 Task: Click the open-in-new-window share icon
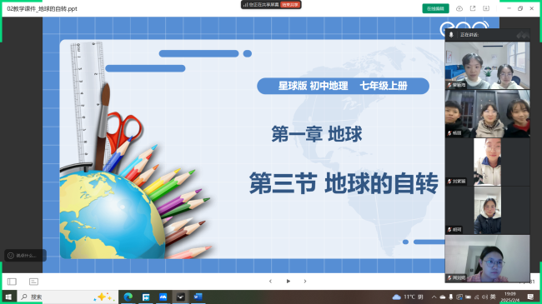pyautogui.click(x=473, y=8)
